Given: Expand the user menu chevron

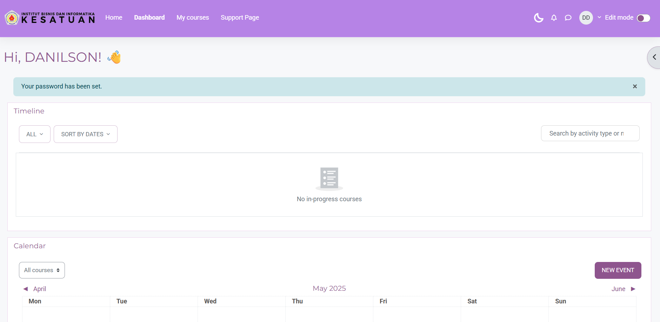Looking at the screenshot, I should (x=599, y=17).
